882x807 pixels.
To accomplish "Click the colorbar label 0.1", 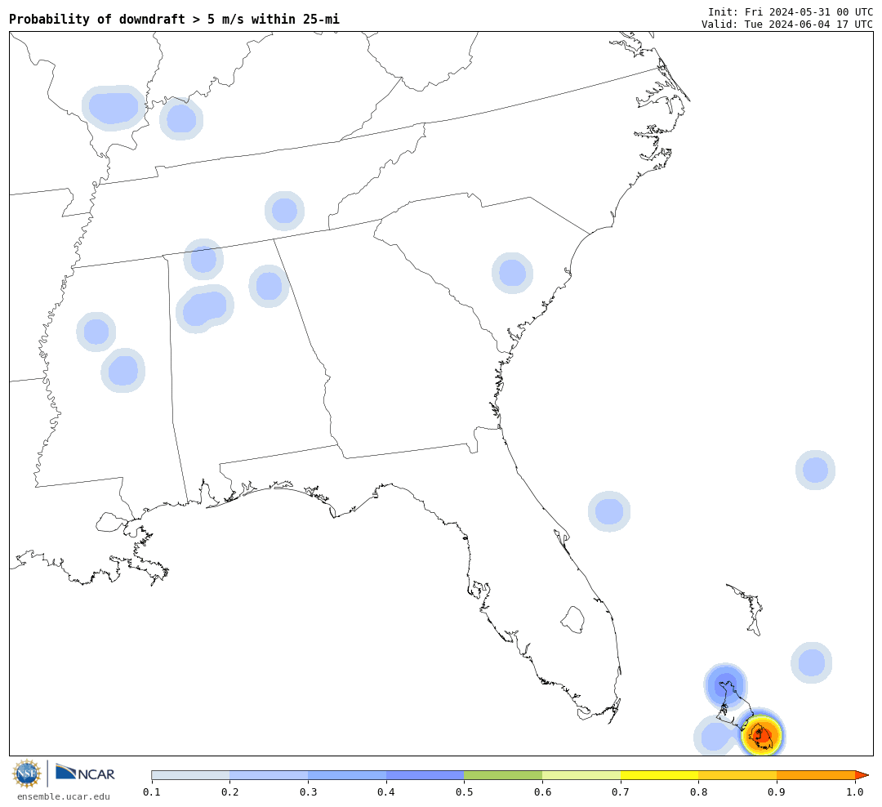I will pos(151,792).
